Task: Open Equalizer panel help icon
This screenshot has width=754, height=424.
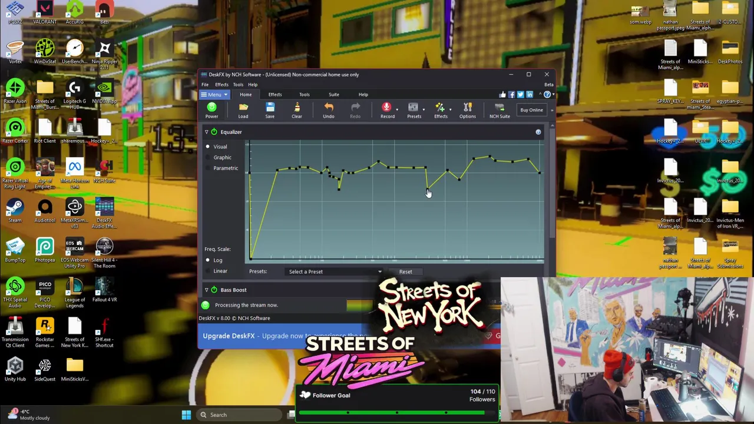Action: [x=538, y=132]
